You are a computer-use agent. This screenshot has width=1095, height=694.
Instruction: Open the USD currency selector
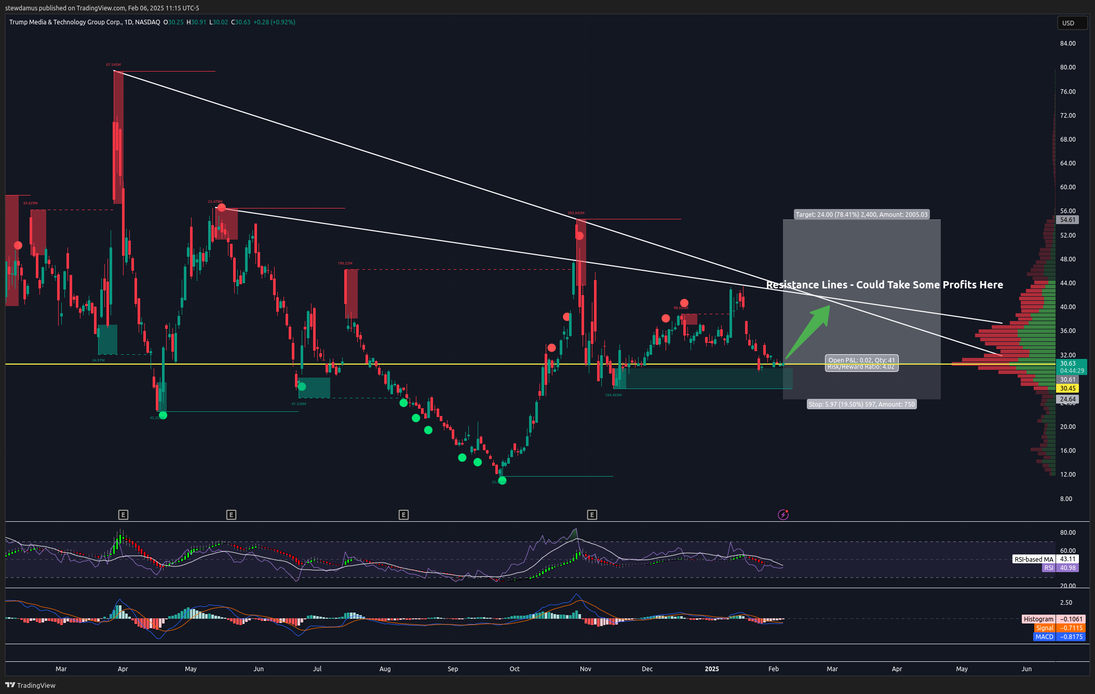[x=1072, y=23]
